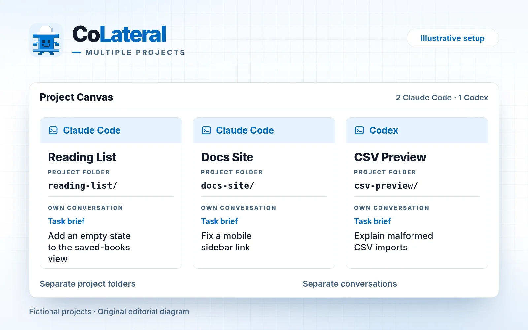This screenshot has width=528, height=330.
Task: Click the Separate conversations caption
Action: point(350,284)
